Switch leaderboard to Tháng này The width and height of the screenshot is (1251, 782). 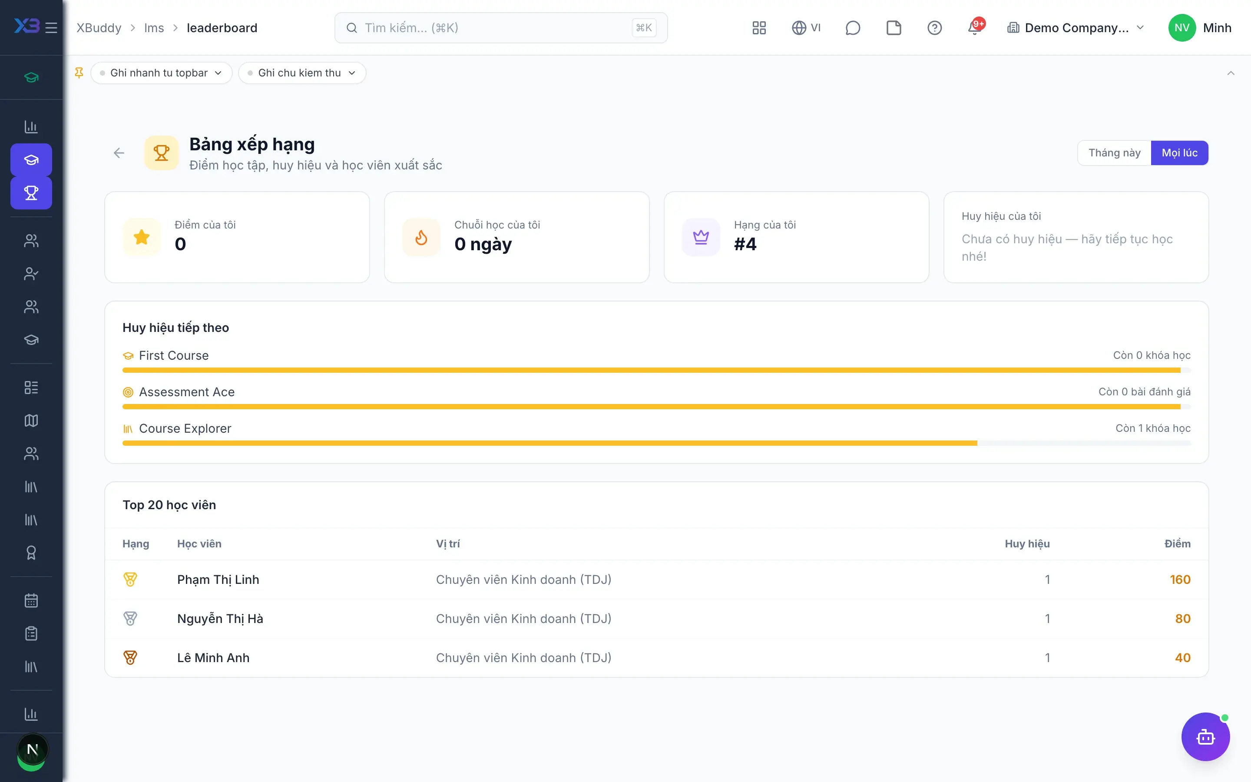[x=1114, y=152]
